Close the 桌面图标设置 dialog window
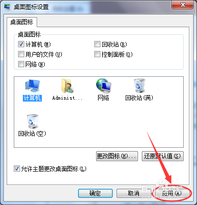This screenshot has width=197, height=205. pyautogui.click(x=183, y=5)
